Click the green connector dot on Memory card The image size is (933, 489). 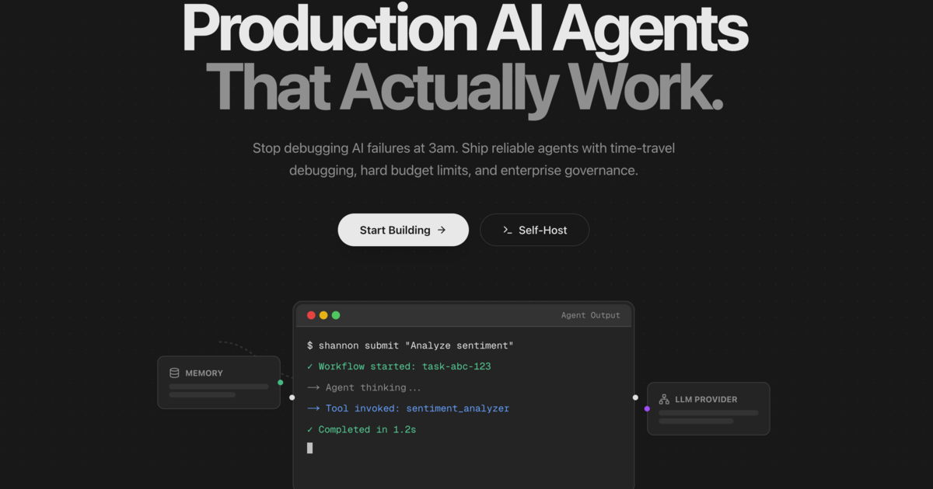coord(280,382)
